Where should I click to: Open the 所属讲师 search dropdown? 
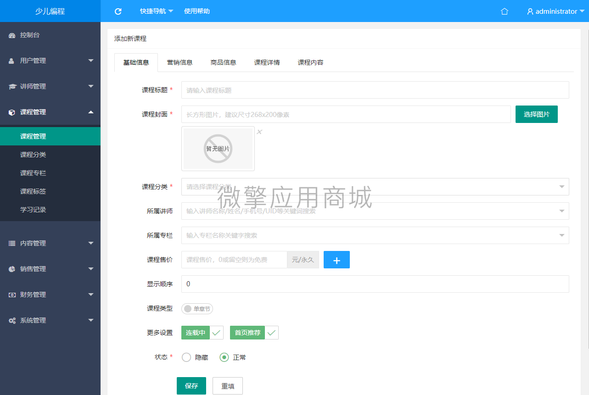tap(375, 211)
